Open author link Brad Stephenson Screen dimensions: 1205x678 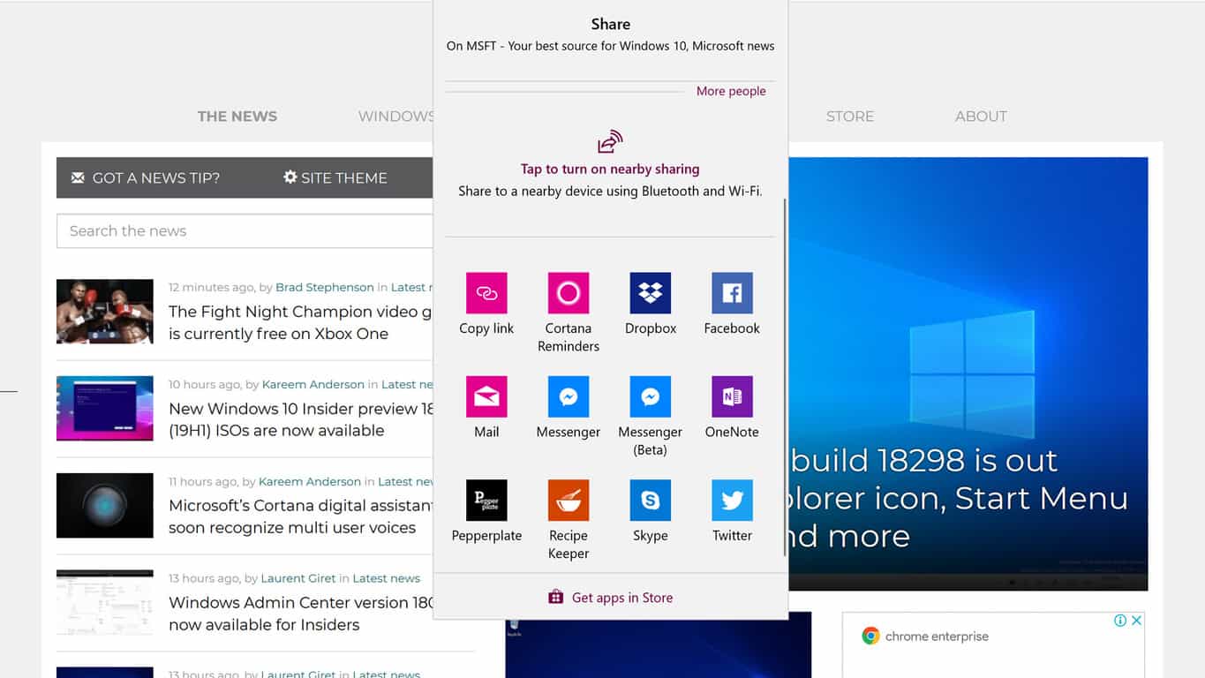coord(325,287)
